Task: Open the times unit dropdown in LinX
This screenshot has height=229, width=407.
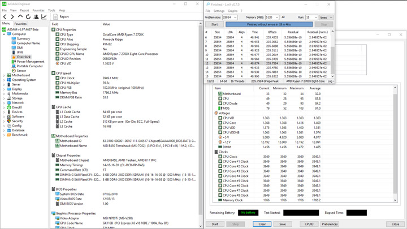Action: [x=326, y=18]
